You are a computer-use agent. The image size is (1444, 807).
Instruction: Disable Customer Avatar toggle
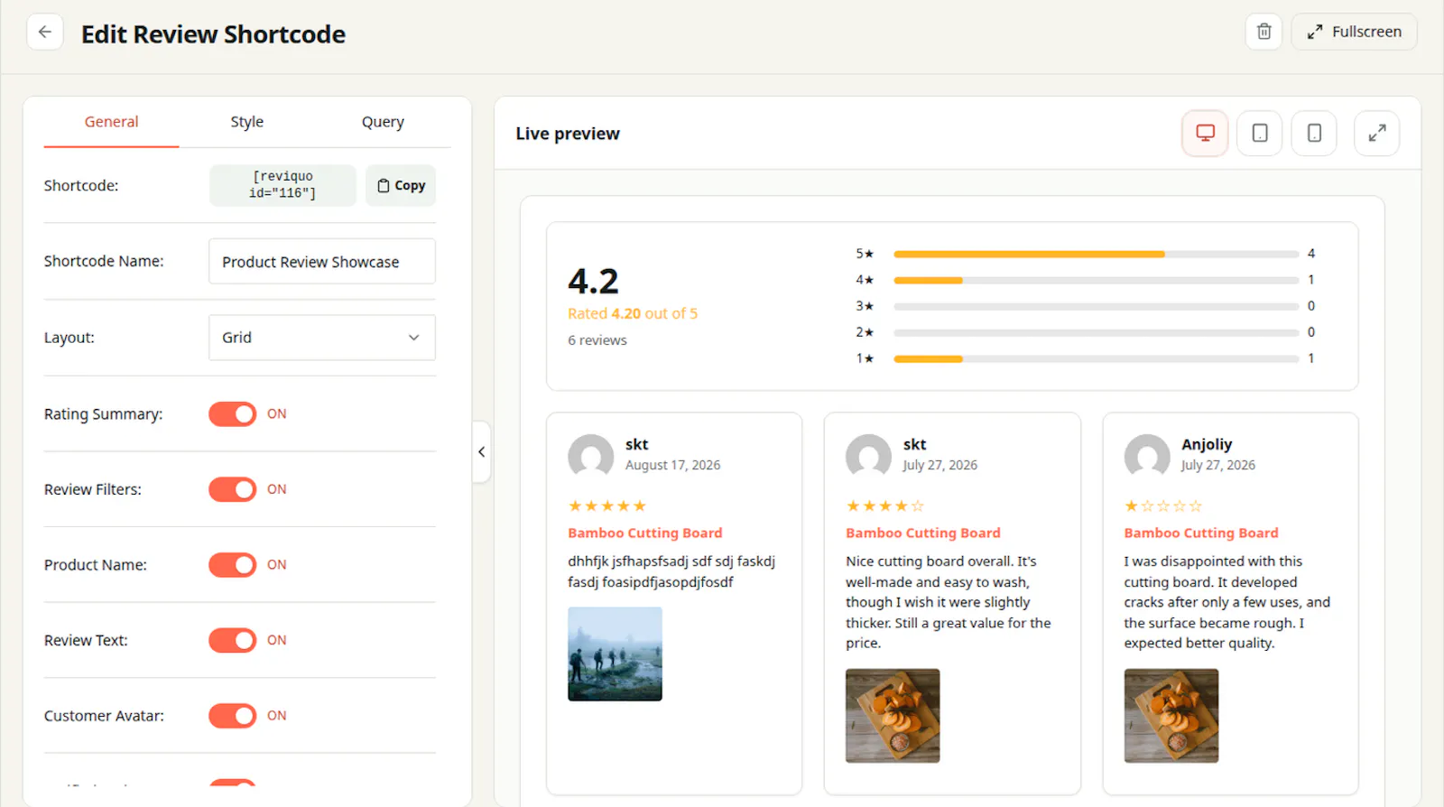233,716
